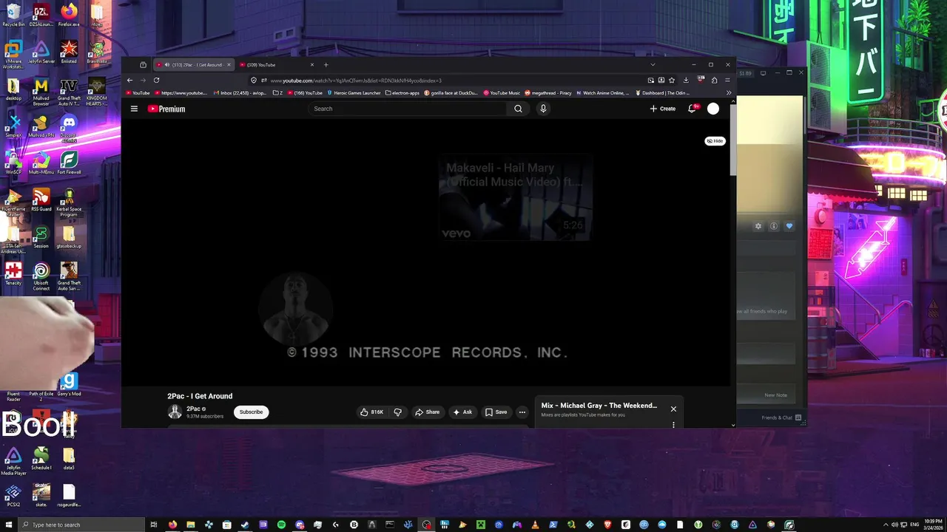Open Makaveli Hail Mary suggested video card
This screenshot has width=947, height=532.
515,197
